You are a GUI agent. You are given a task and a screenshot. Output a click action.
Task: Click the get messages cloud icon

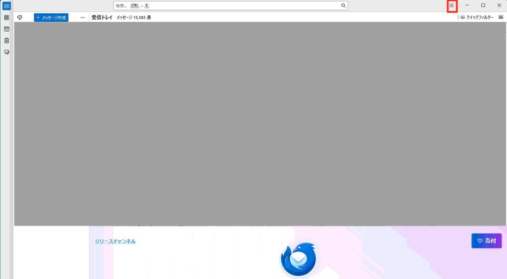20,17
